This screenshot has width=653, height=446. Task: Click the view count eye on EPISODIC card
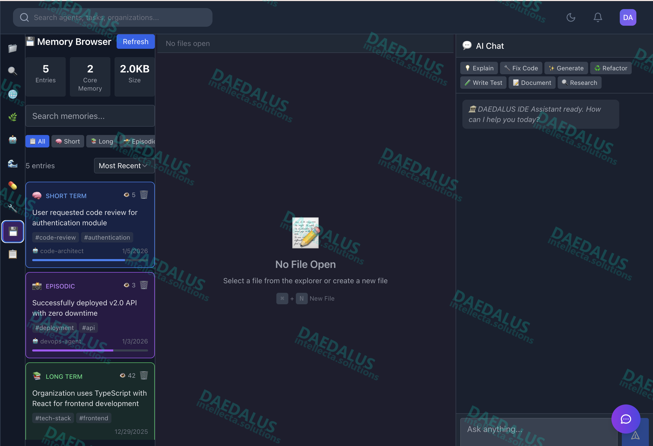click(x=130, y=285)
